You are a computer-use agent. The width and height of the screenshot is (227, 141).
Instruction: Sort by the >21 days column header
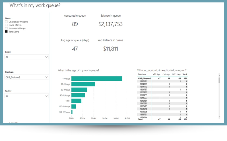point(156,74)
